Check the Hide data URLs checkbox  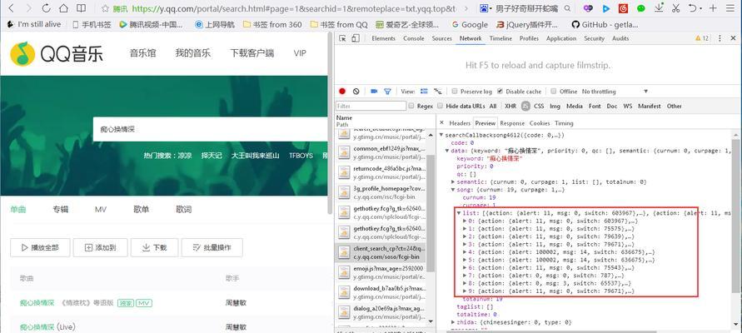coord(441,106)
